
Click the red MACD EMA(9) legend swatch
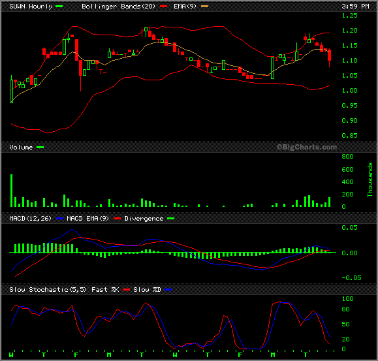click(117, 218)
